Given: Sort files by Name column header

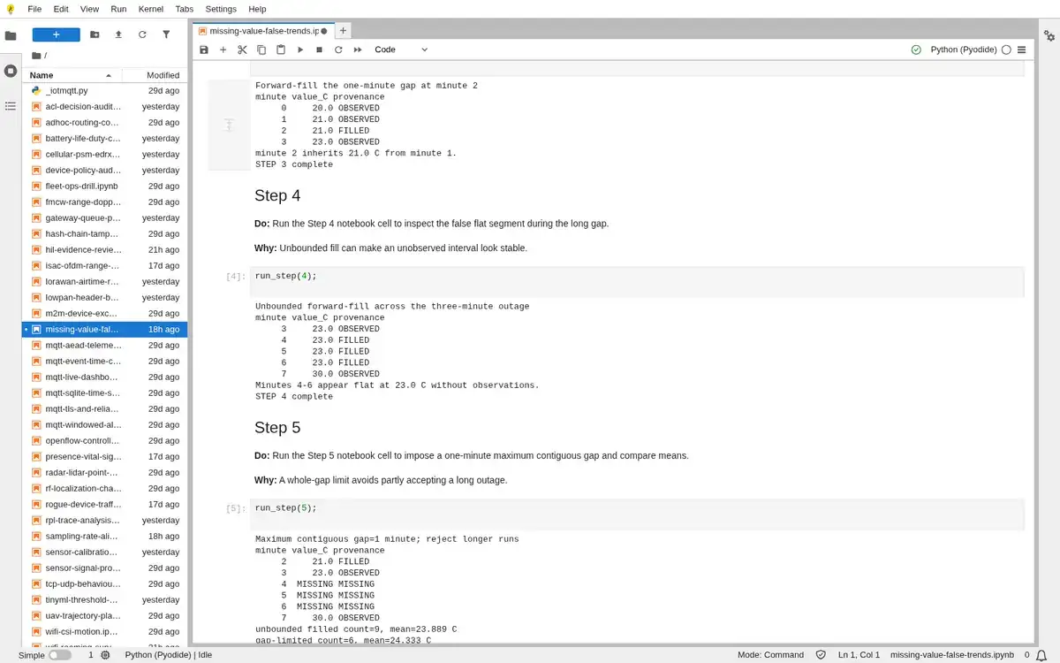Looking at the screenshot, I should point(71,75).
